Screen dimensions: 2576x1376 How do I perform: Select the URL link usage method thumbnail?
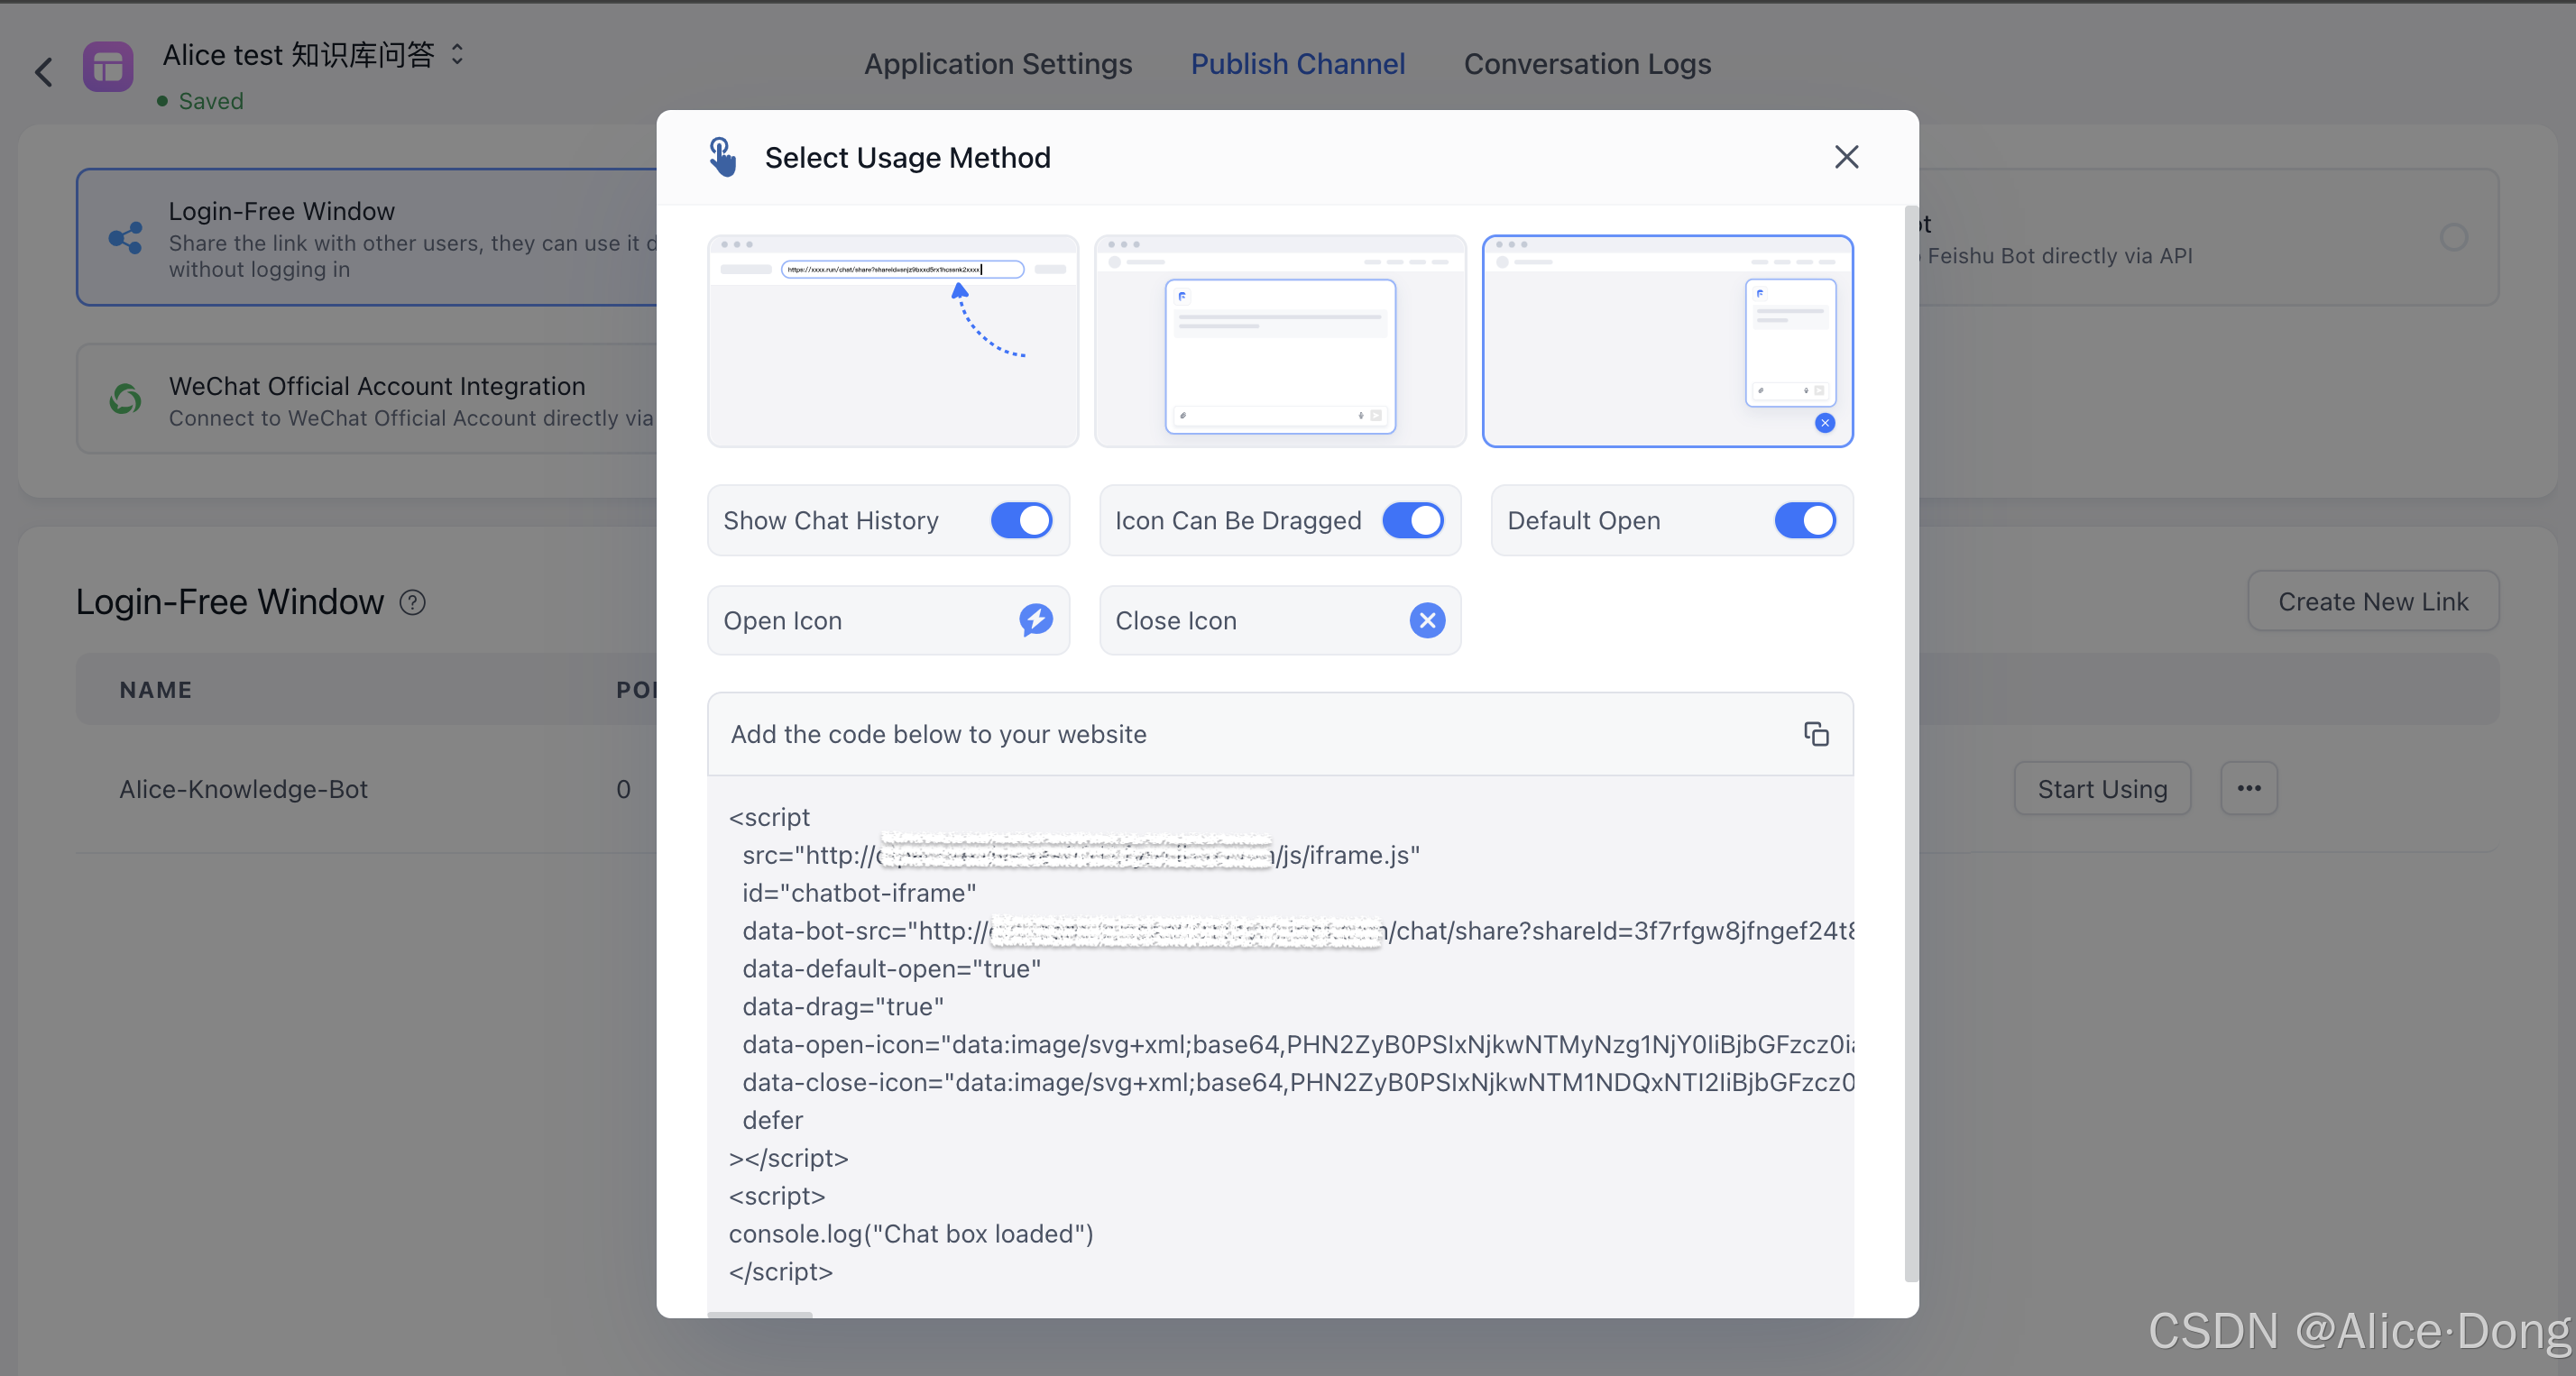point(892,340)
